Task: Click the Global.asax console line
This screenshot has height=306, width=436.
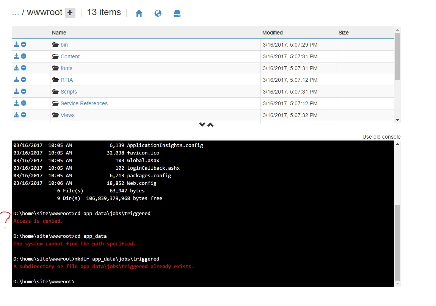Action: [86, 160]
